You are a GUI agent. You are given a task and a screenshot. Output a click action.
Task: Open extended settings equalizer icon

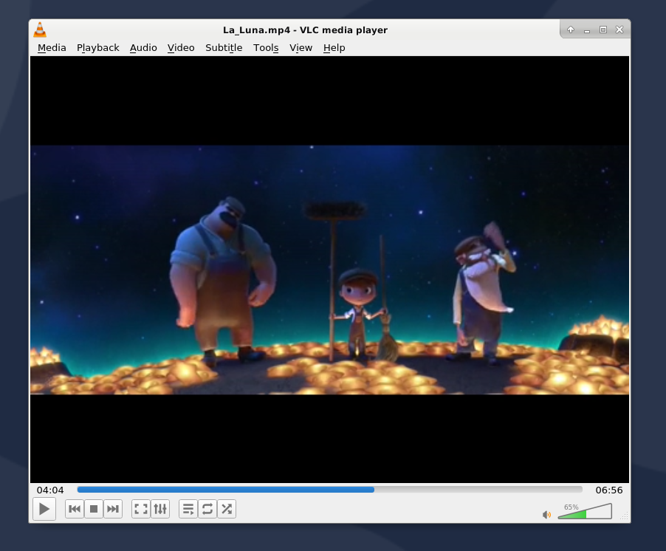tap(160, 509)
